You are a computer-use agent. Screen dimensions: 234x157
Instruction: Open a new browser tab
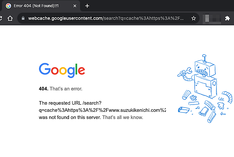87,6
